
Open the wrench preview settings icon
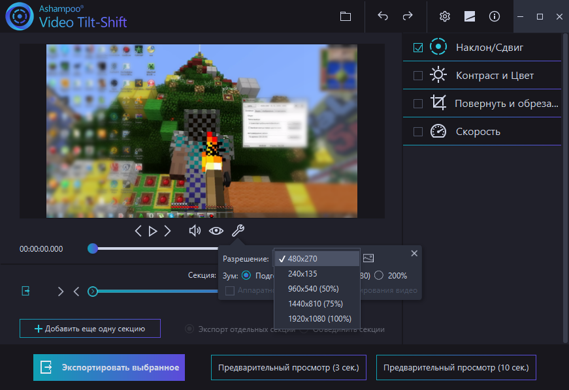238,231
